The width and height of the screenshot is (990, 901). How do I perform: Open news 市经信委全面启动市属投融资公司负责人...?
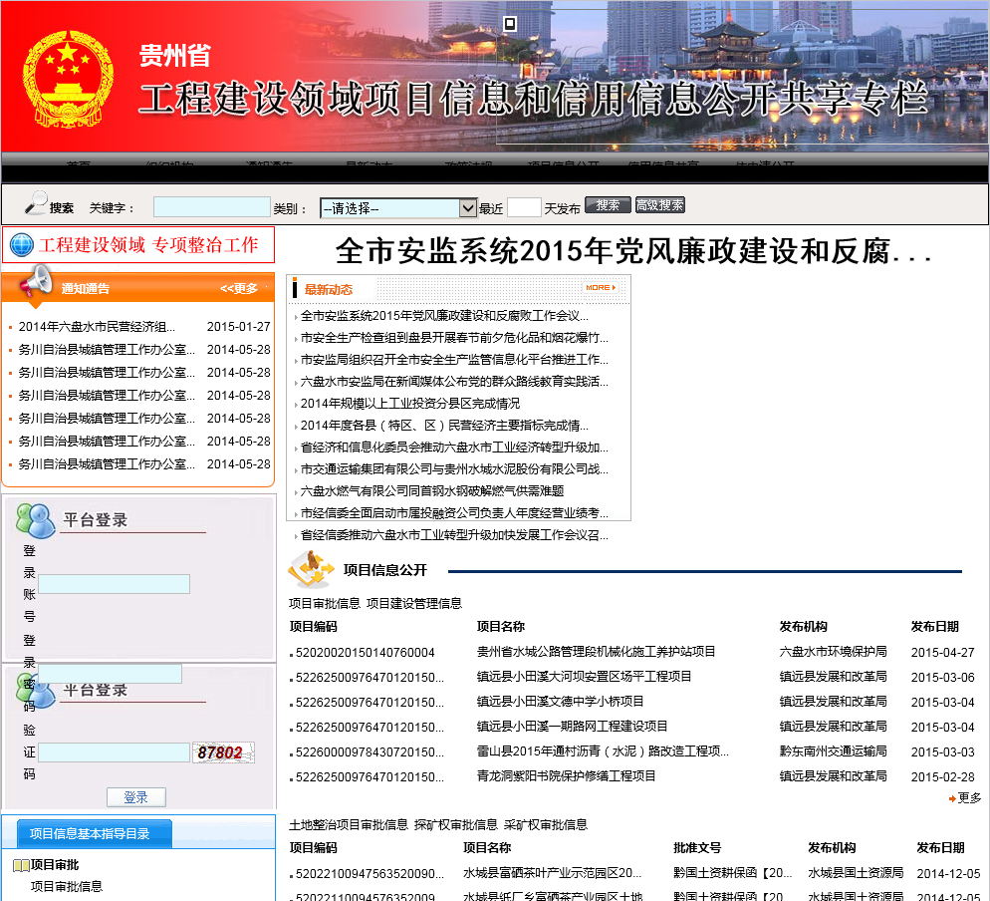[x=454, y=513]
